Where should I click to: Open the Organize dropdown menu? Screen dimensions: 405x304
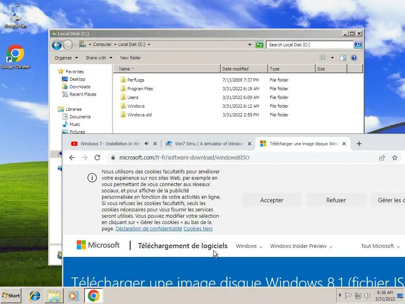pyautogui.click(x=66, y=58)
